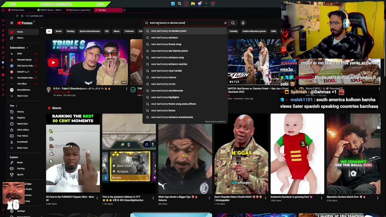
Task: Choose suggestion 'wwe bad bunny theme song'
Action: [x=185, y=44]
